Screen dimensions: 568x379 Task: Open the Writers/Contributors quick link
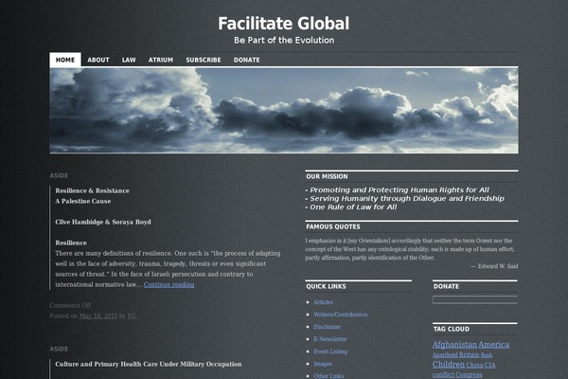pyautogui.click(x=341, y=315)
